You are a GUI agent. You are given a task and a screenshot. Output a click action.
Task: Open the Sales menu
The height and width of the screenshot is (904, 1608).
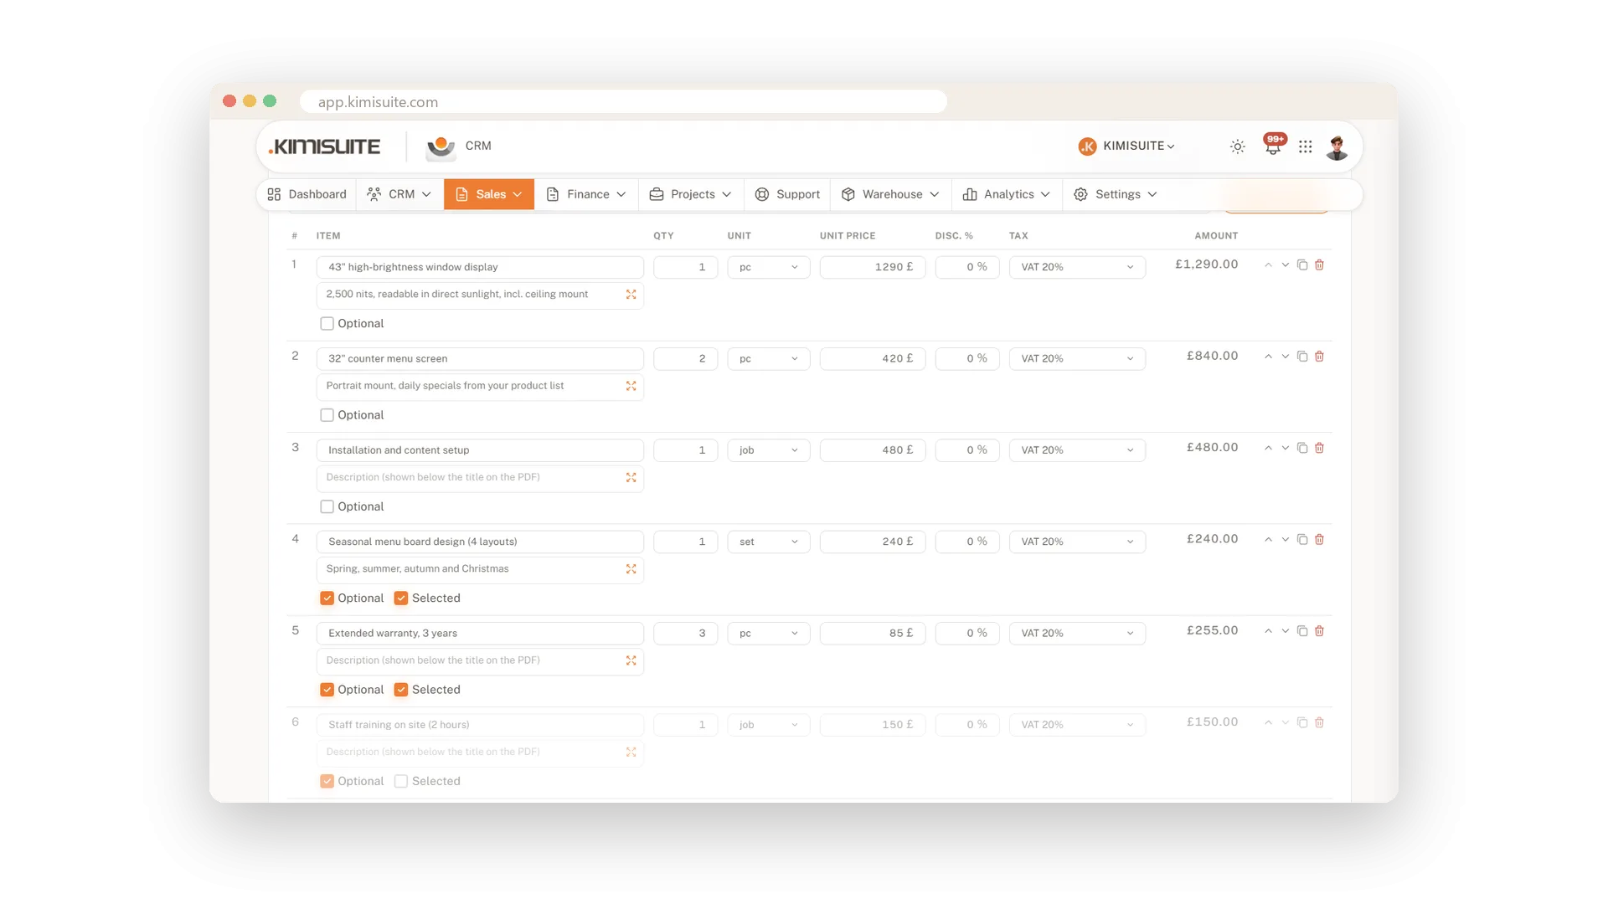[x=489, y=194]
